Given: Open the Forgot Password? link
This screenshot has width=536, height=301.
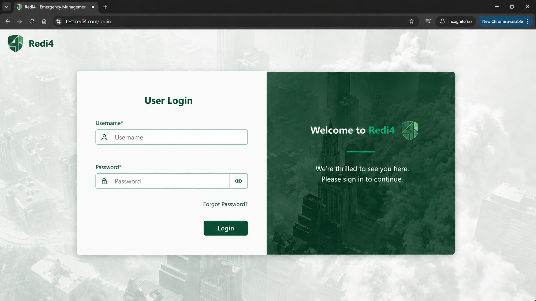Looking at the screenshot, I should 225,204.
